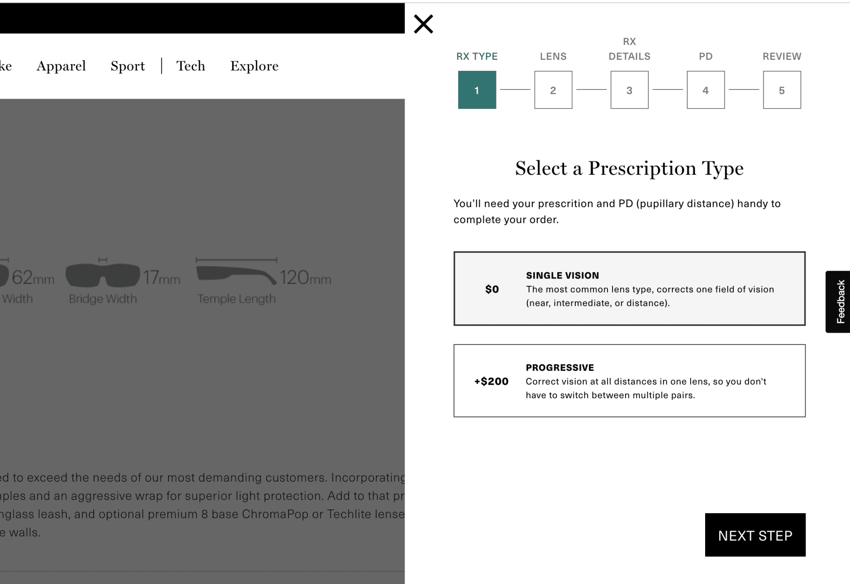The height and width of the screenshot is (584, 850).
Task: Click the RX TYPE step label
Action: point(477,56)
